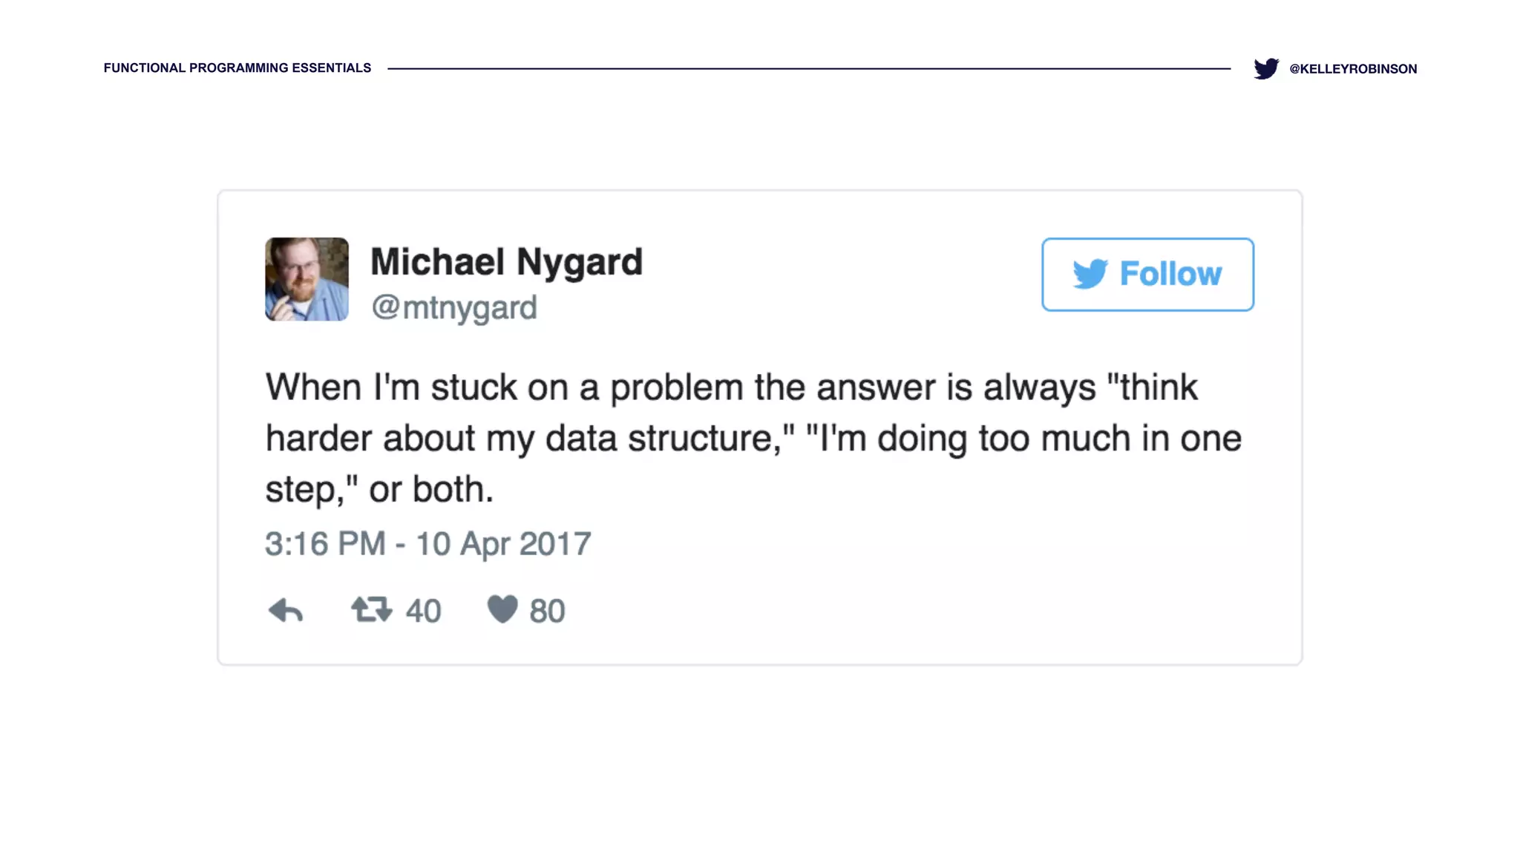View the 40 retweets count
This screenshot has width=1520, height=855.
pyautogui.click(x=423, y=612)
